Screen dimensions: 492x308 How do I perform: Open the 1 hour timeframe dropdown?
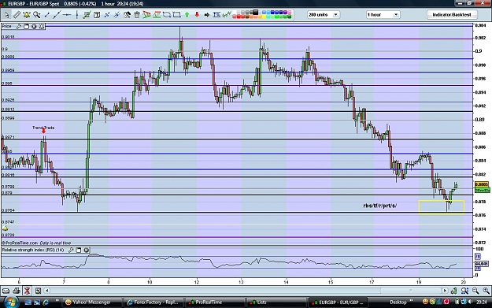[383, 15]
